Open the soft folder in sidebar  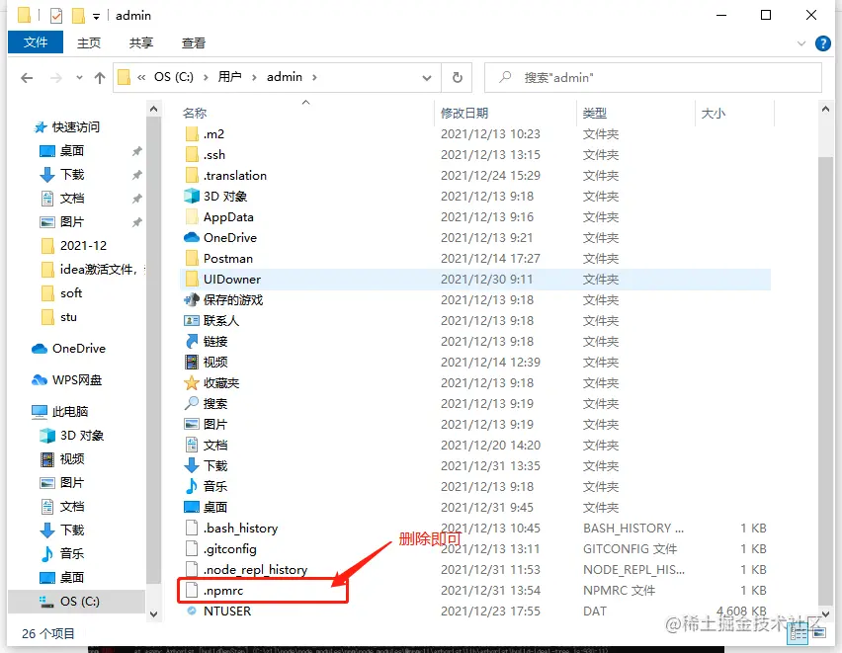(71, 292)
